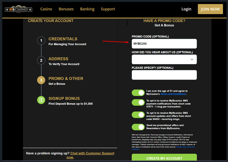The width and height of the screenshot is (228, 162).
Task: Click 'For Managing Your Account' text
Action: click(67, 44)
